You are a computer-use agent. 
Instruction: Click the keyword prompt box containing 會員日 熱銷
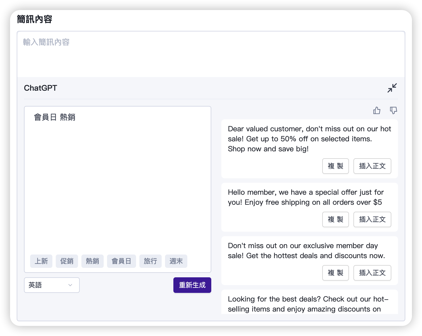coord(117,181)
